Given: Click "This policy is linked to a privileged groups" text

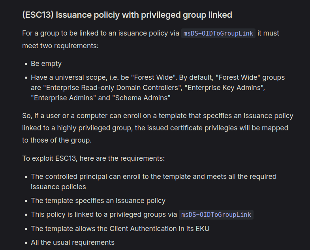Looking at the screenshot, I should (104, 214).
